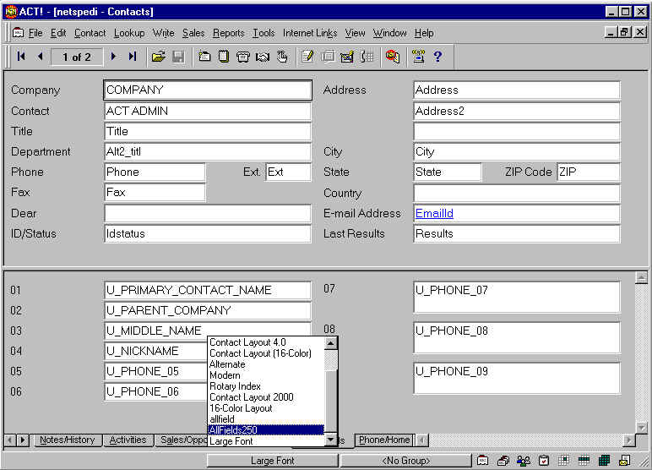Choose Rotary Index layout from list
Image resolution: width=652 pixels, height=470 pixels.
click(x=266, y=386)
